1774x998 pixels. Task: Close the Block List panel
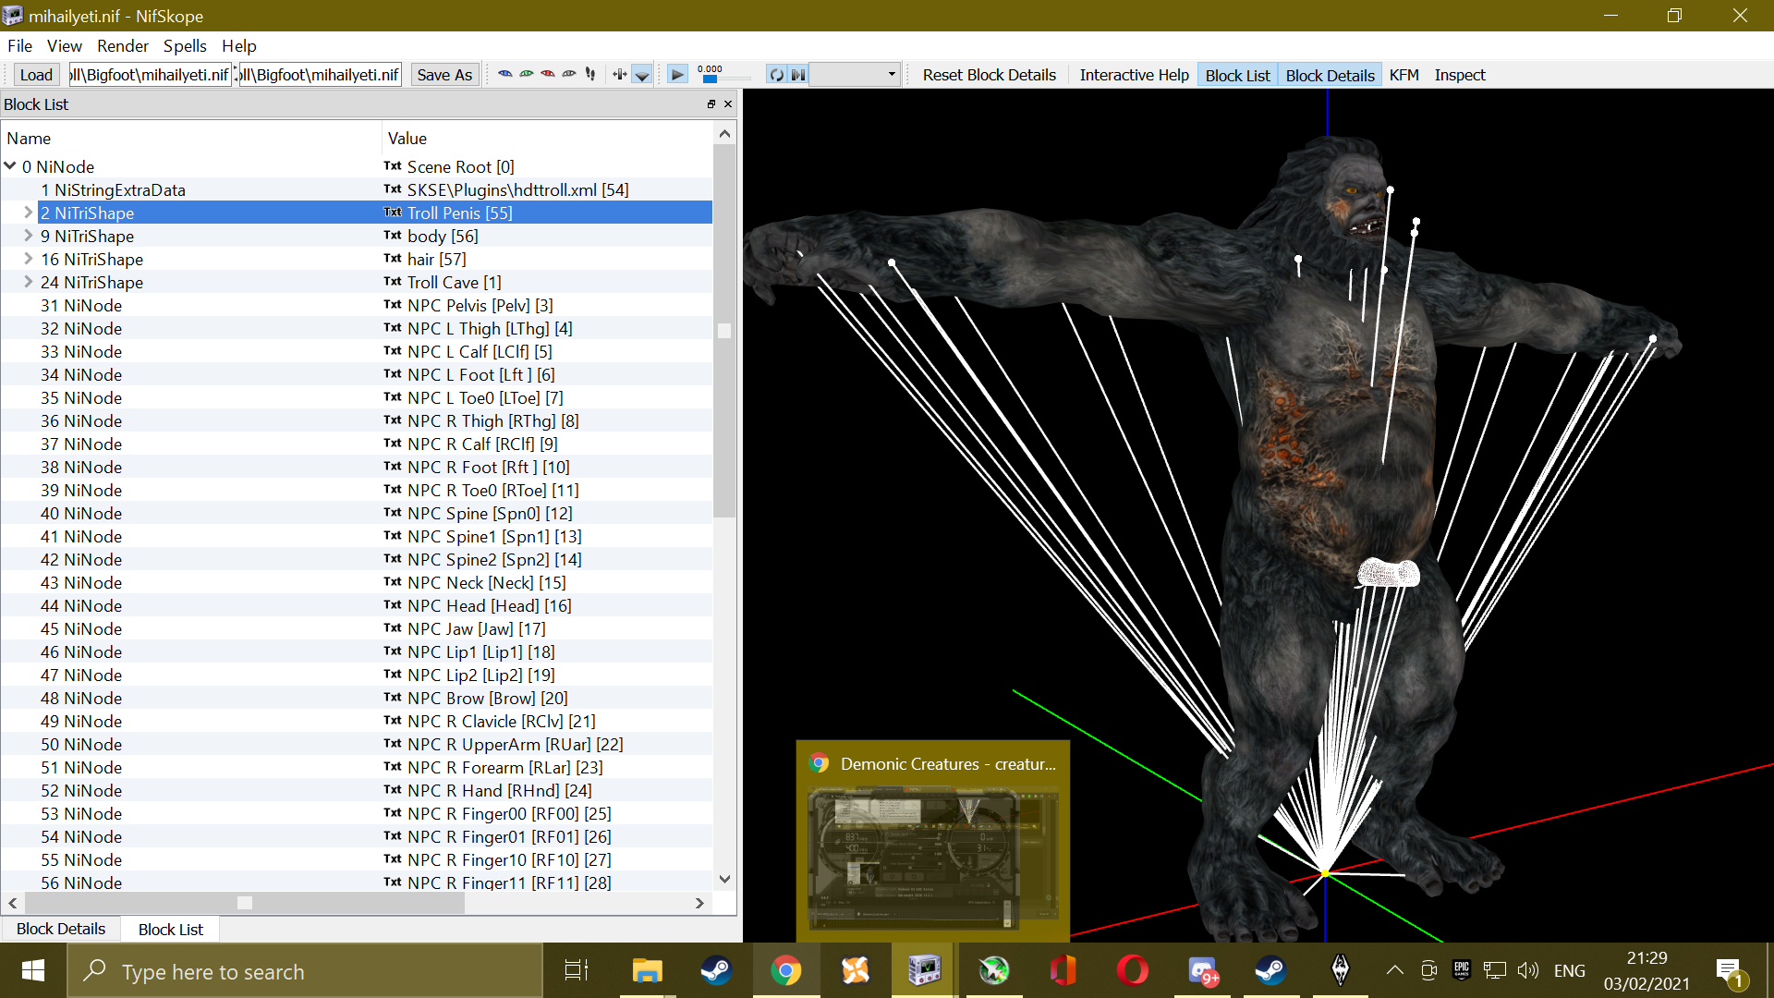click(728, 104)
